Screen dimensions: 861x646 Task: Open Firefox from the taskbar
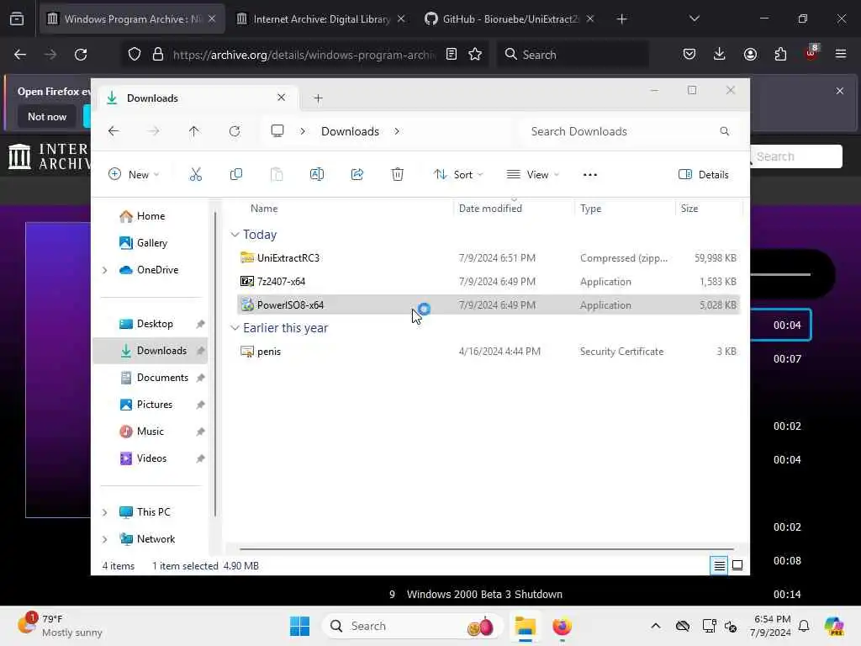[562, 626]
